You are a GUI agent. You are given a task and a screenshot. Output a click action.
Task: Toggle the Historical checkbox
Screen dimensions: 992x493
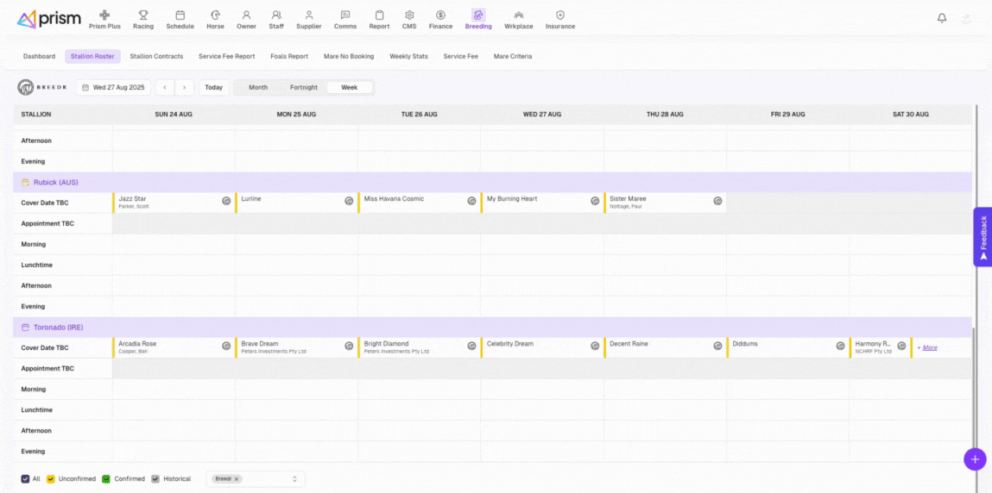click(x=155, y=478)
